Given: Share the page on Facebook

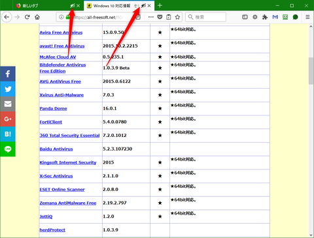Looking at the screenshot, I should pos(8,74).
